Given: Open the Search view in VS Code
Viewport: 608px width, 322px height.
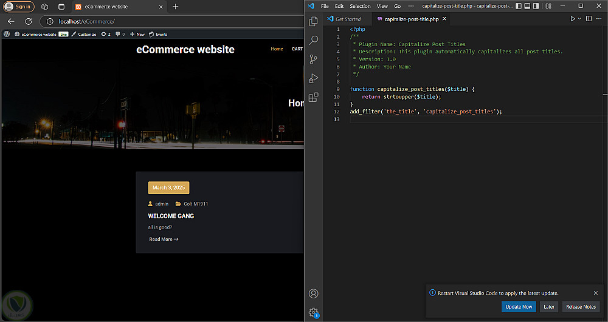Looking at the screenshot, I should pos(314,40).
